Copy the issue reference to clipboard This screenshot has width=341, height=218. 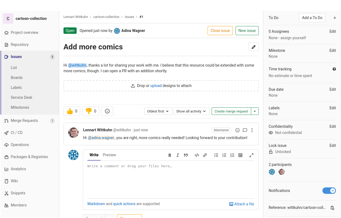(x=332, y=208)
